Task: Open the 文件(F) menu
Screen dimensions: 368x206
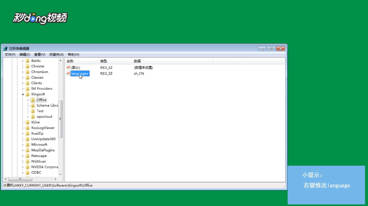Action: (10, 54)
